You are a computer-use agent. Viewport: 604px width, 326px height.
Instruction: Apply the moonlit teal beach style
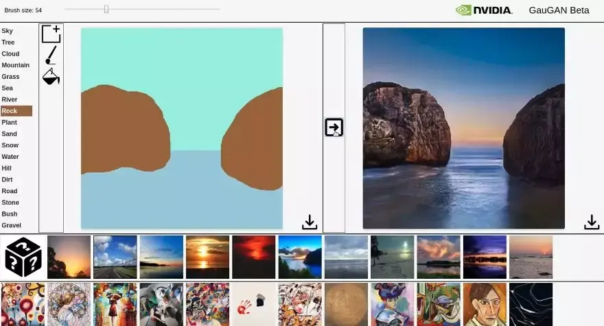click(x=393, y=257)
